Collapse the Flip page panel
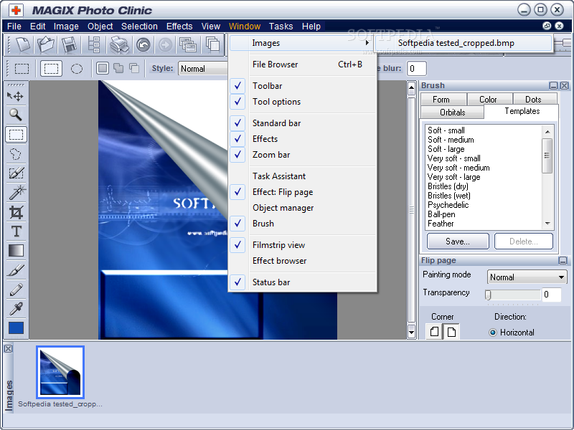Viewport: 574px width, 430px height. tap(563, 260)
